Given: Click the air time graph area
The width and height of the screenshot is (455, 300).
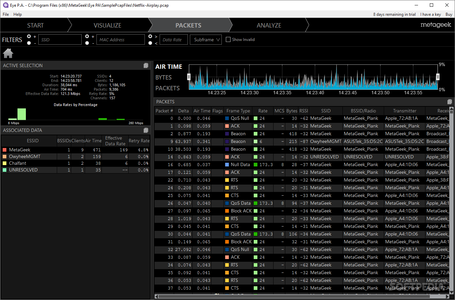Looking at the screenshot, I should point(313,77).
